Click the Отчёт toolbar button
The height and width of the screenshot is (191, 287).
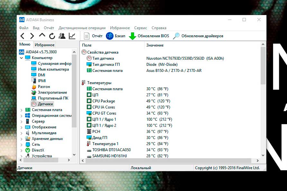pos(93,36)
